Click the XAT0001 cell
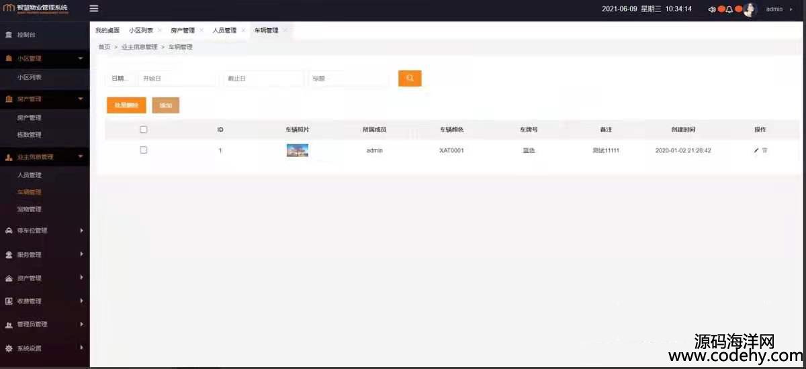The width and height of the screenshot is (806, 369). (x=451, y=151)
